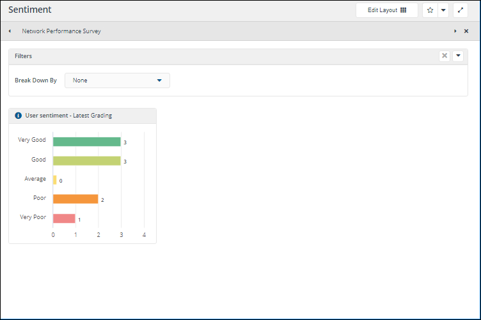Click the left arrow on survey bar

(10, 31)
